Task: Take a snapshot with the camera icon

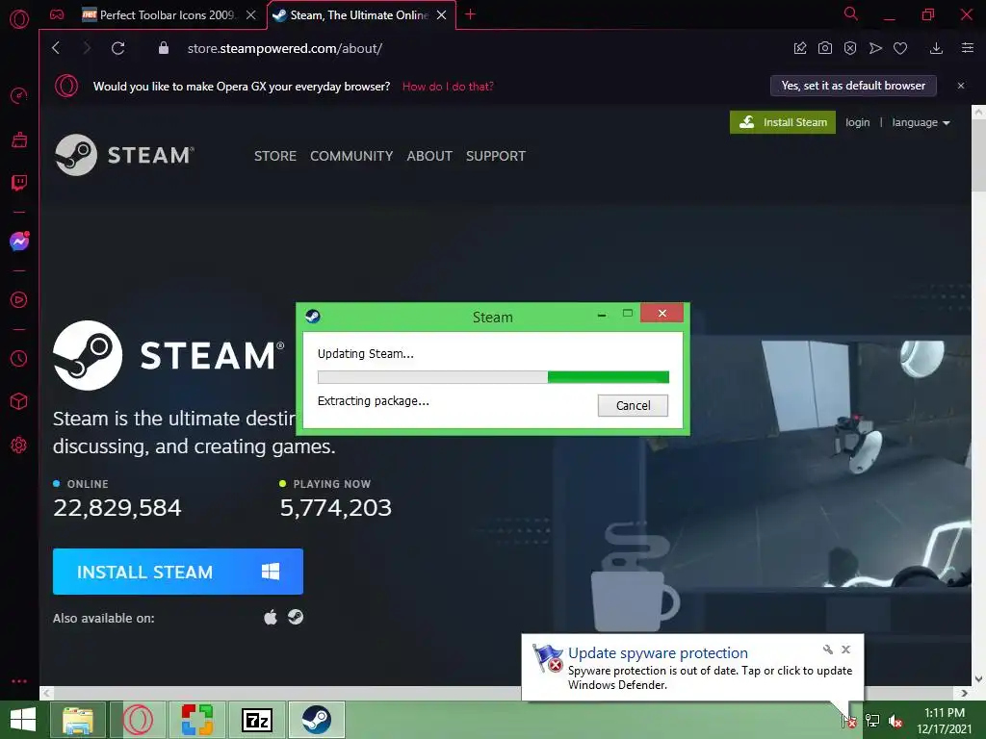Action: pyautogui.click(x=825, y=48)
